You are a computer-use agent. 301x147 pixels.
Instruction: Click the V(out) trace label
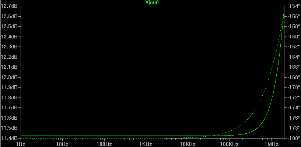(153, 3)
